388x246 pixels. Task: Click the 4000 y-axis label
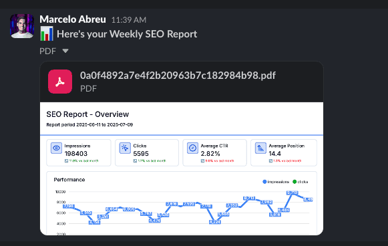(x=61, y=223)
